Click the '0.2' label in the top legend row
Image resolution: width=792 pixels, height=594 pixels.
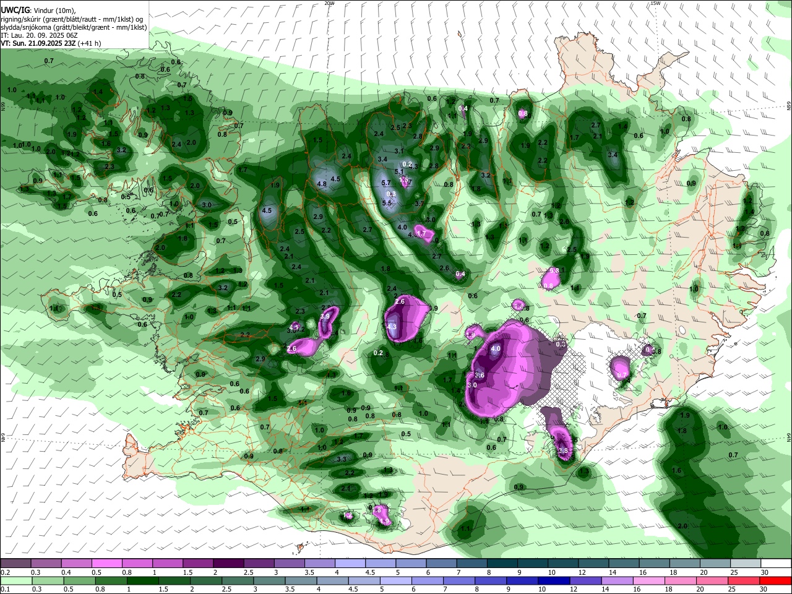coord(5,572)
